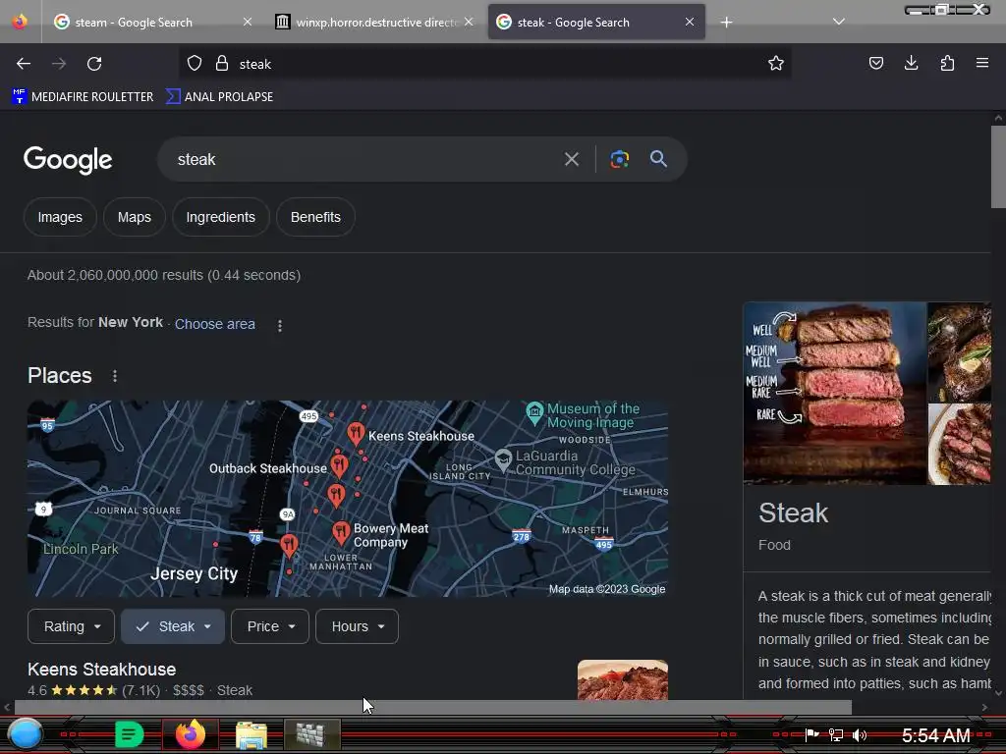Click the Google logo
1006x754 pixels.
tap(68, 160)
